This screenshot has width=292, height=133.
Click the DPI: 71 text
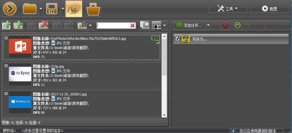(x=39, y=57)
